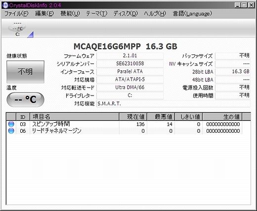The image size is (257, 211).
Task: Click the 生の値 column header
Action: click(x=222, y=117)
